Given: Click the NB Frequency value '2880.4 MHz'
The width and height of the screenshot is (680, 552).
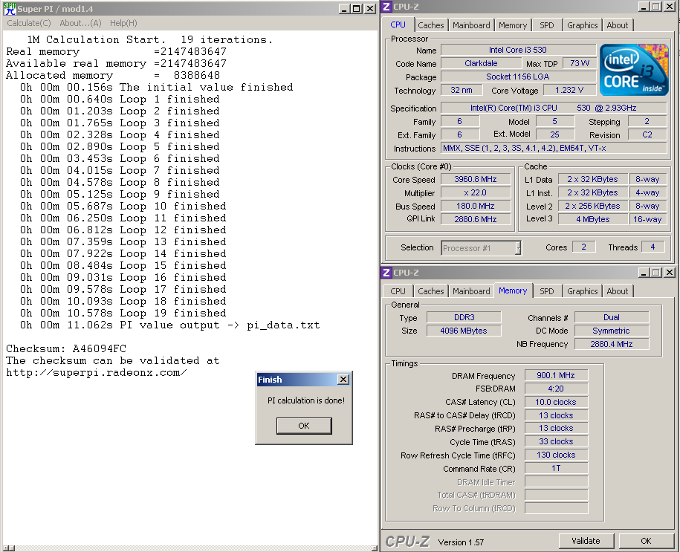Looking at the screenshot, I should tap(612, 344).
